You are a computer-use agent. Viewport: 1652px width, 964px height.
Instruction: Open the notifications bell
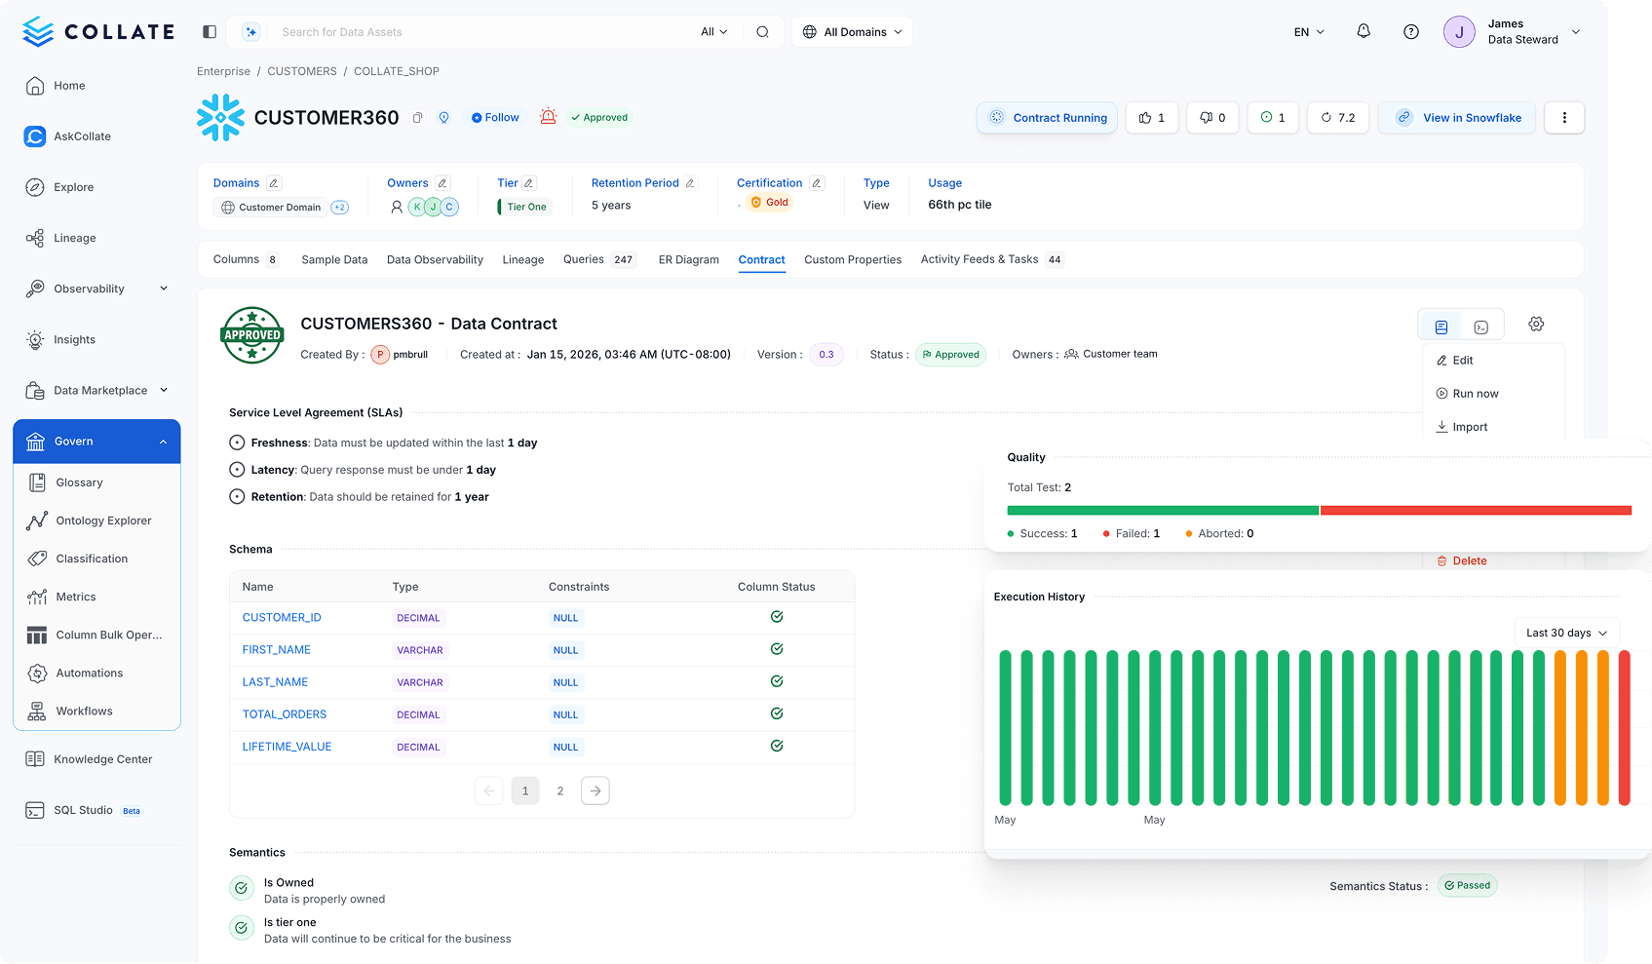click(1364, 31)
